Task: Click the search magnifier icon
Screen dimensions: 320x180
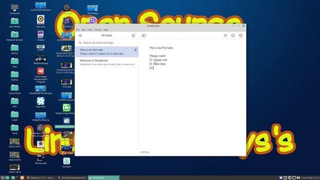Action: tap(80, 43)
